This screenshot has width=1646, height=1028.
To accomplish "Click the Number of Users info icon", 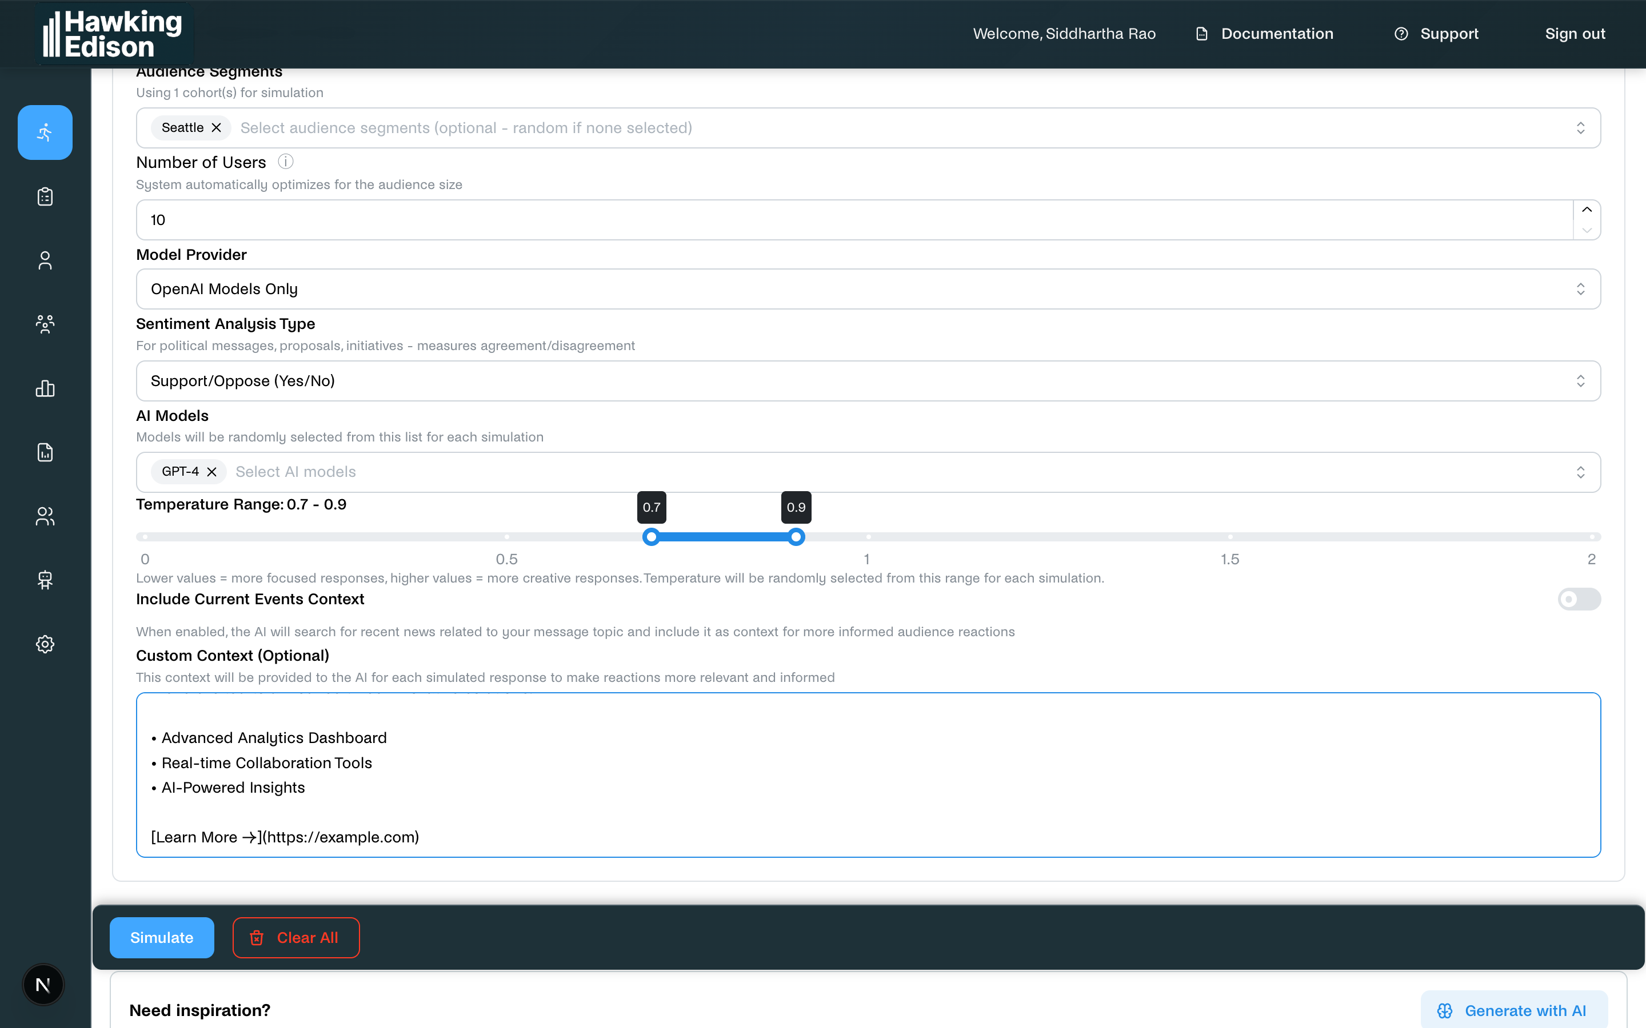I will 286,162.
